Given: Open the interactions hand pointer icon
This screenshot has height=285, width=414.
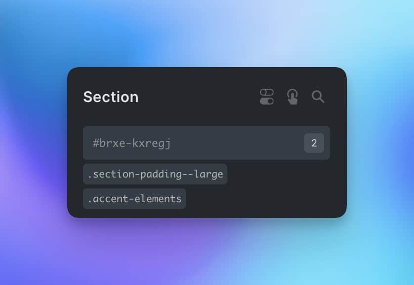Looking at the screenshot, I should [292, 97].
